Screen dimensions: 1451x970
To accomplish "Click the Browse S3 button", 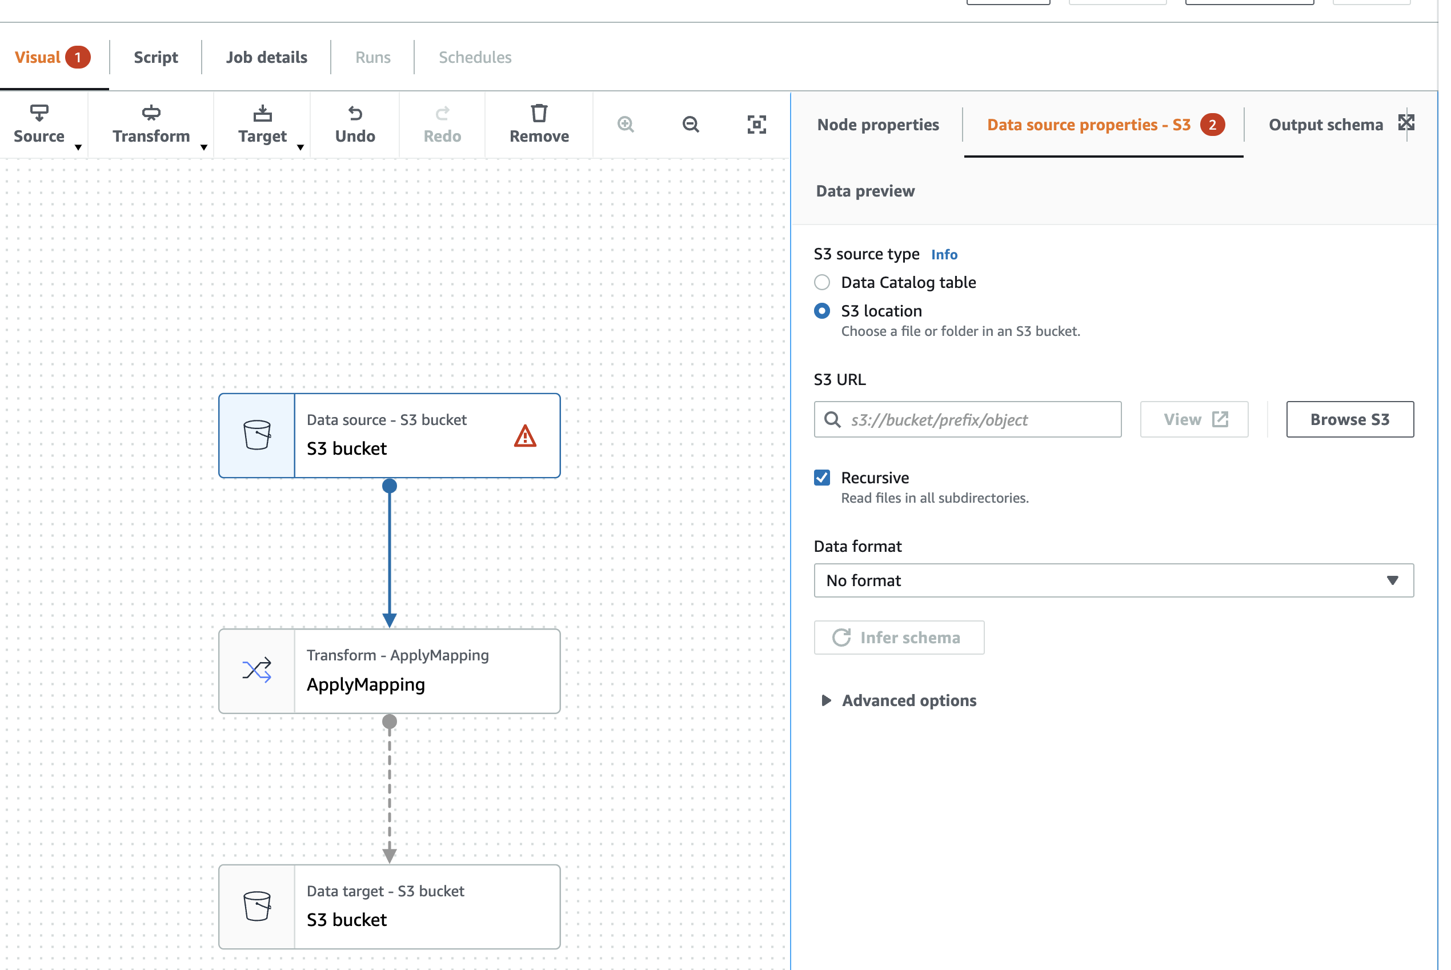I will [x=1349, y=419].
